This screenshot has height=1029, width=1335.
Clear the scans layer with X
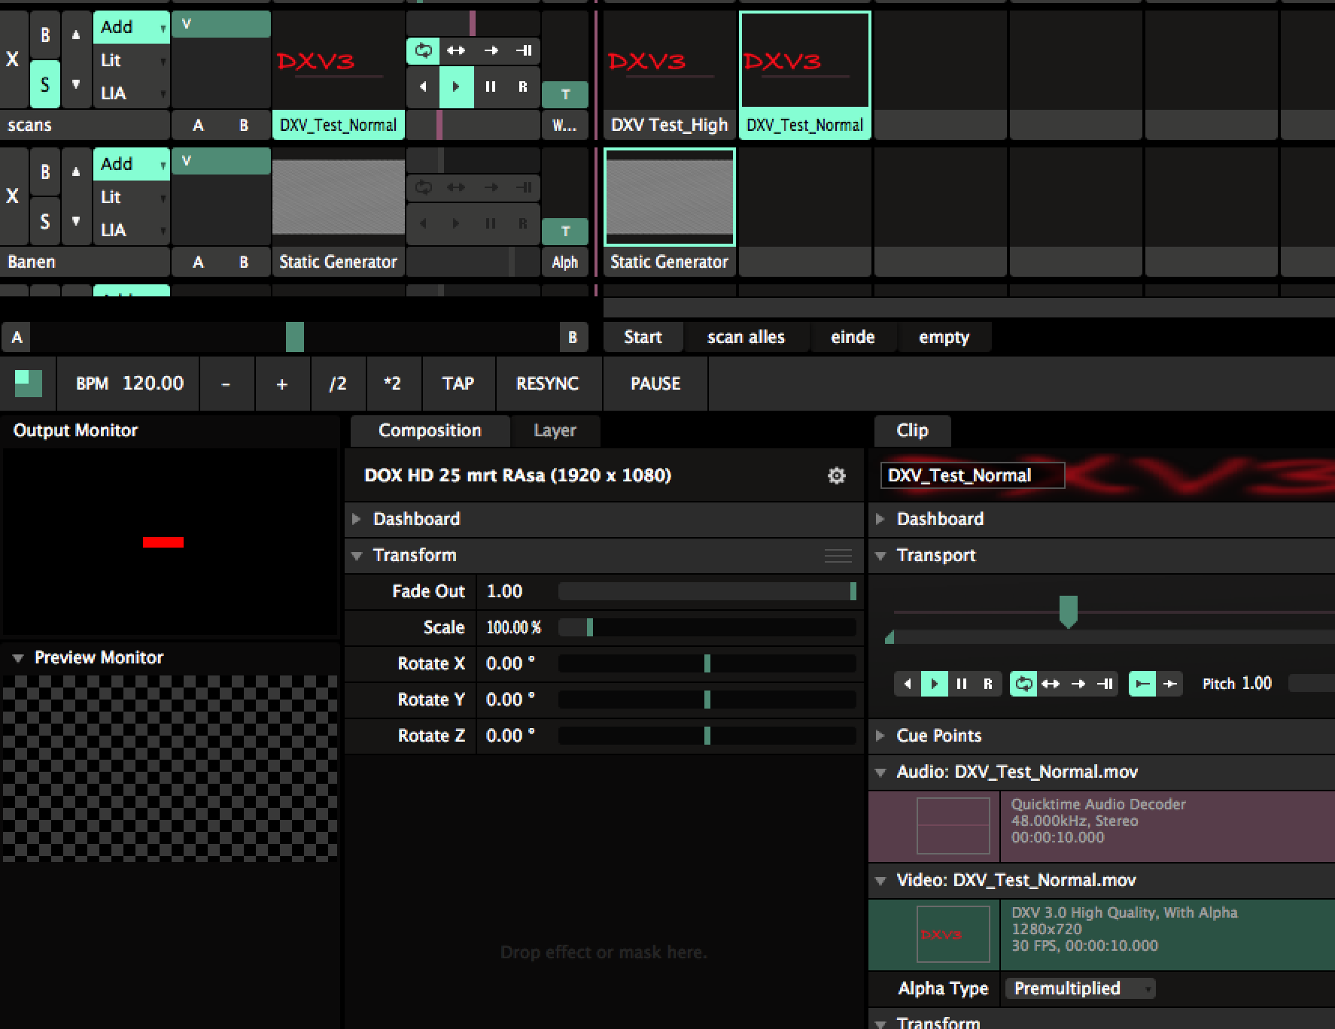[13, 59]
